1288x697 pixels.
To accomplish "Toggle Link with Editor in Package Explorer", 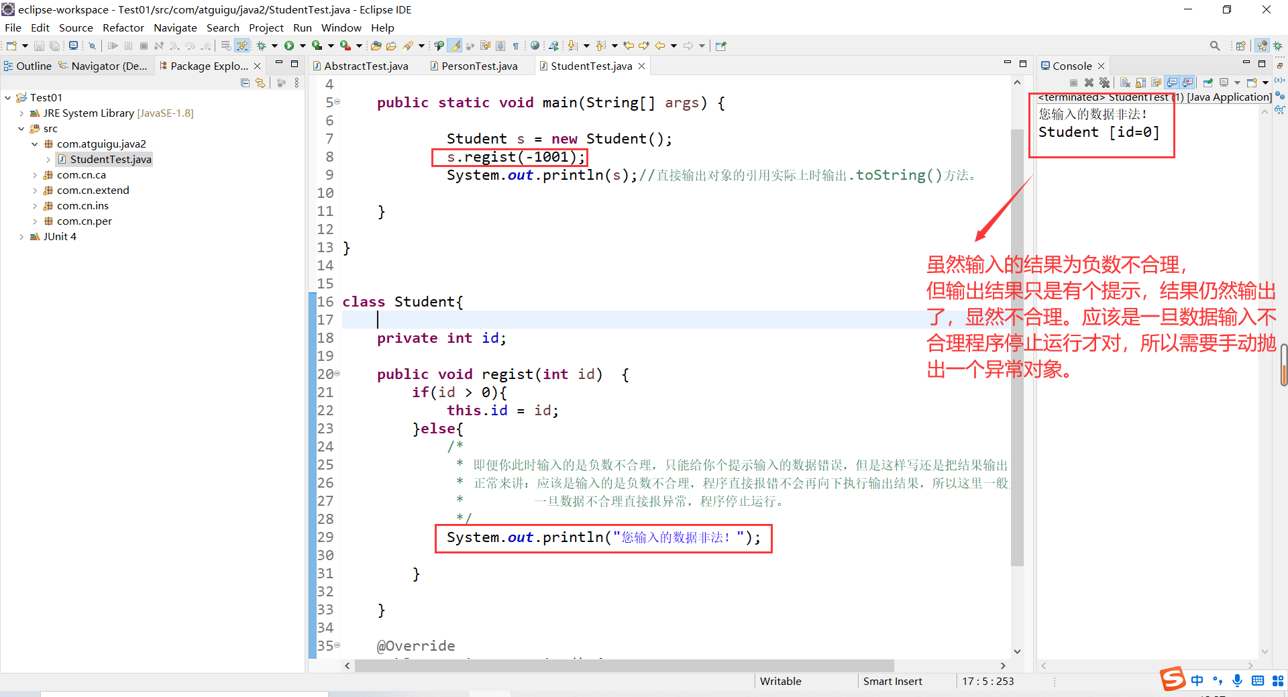I will pyautogui.click(x=260, y=83).
